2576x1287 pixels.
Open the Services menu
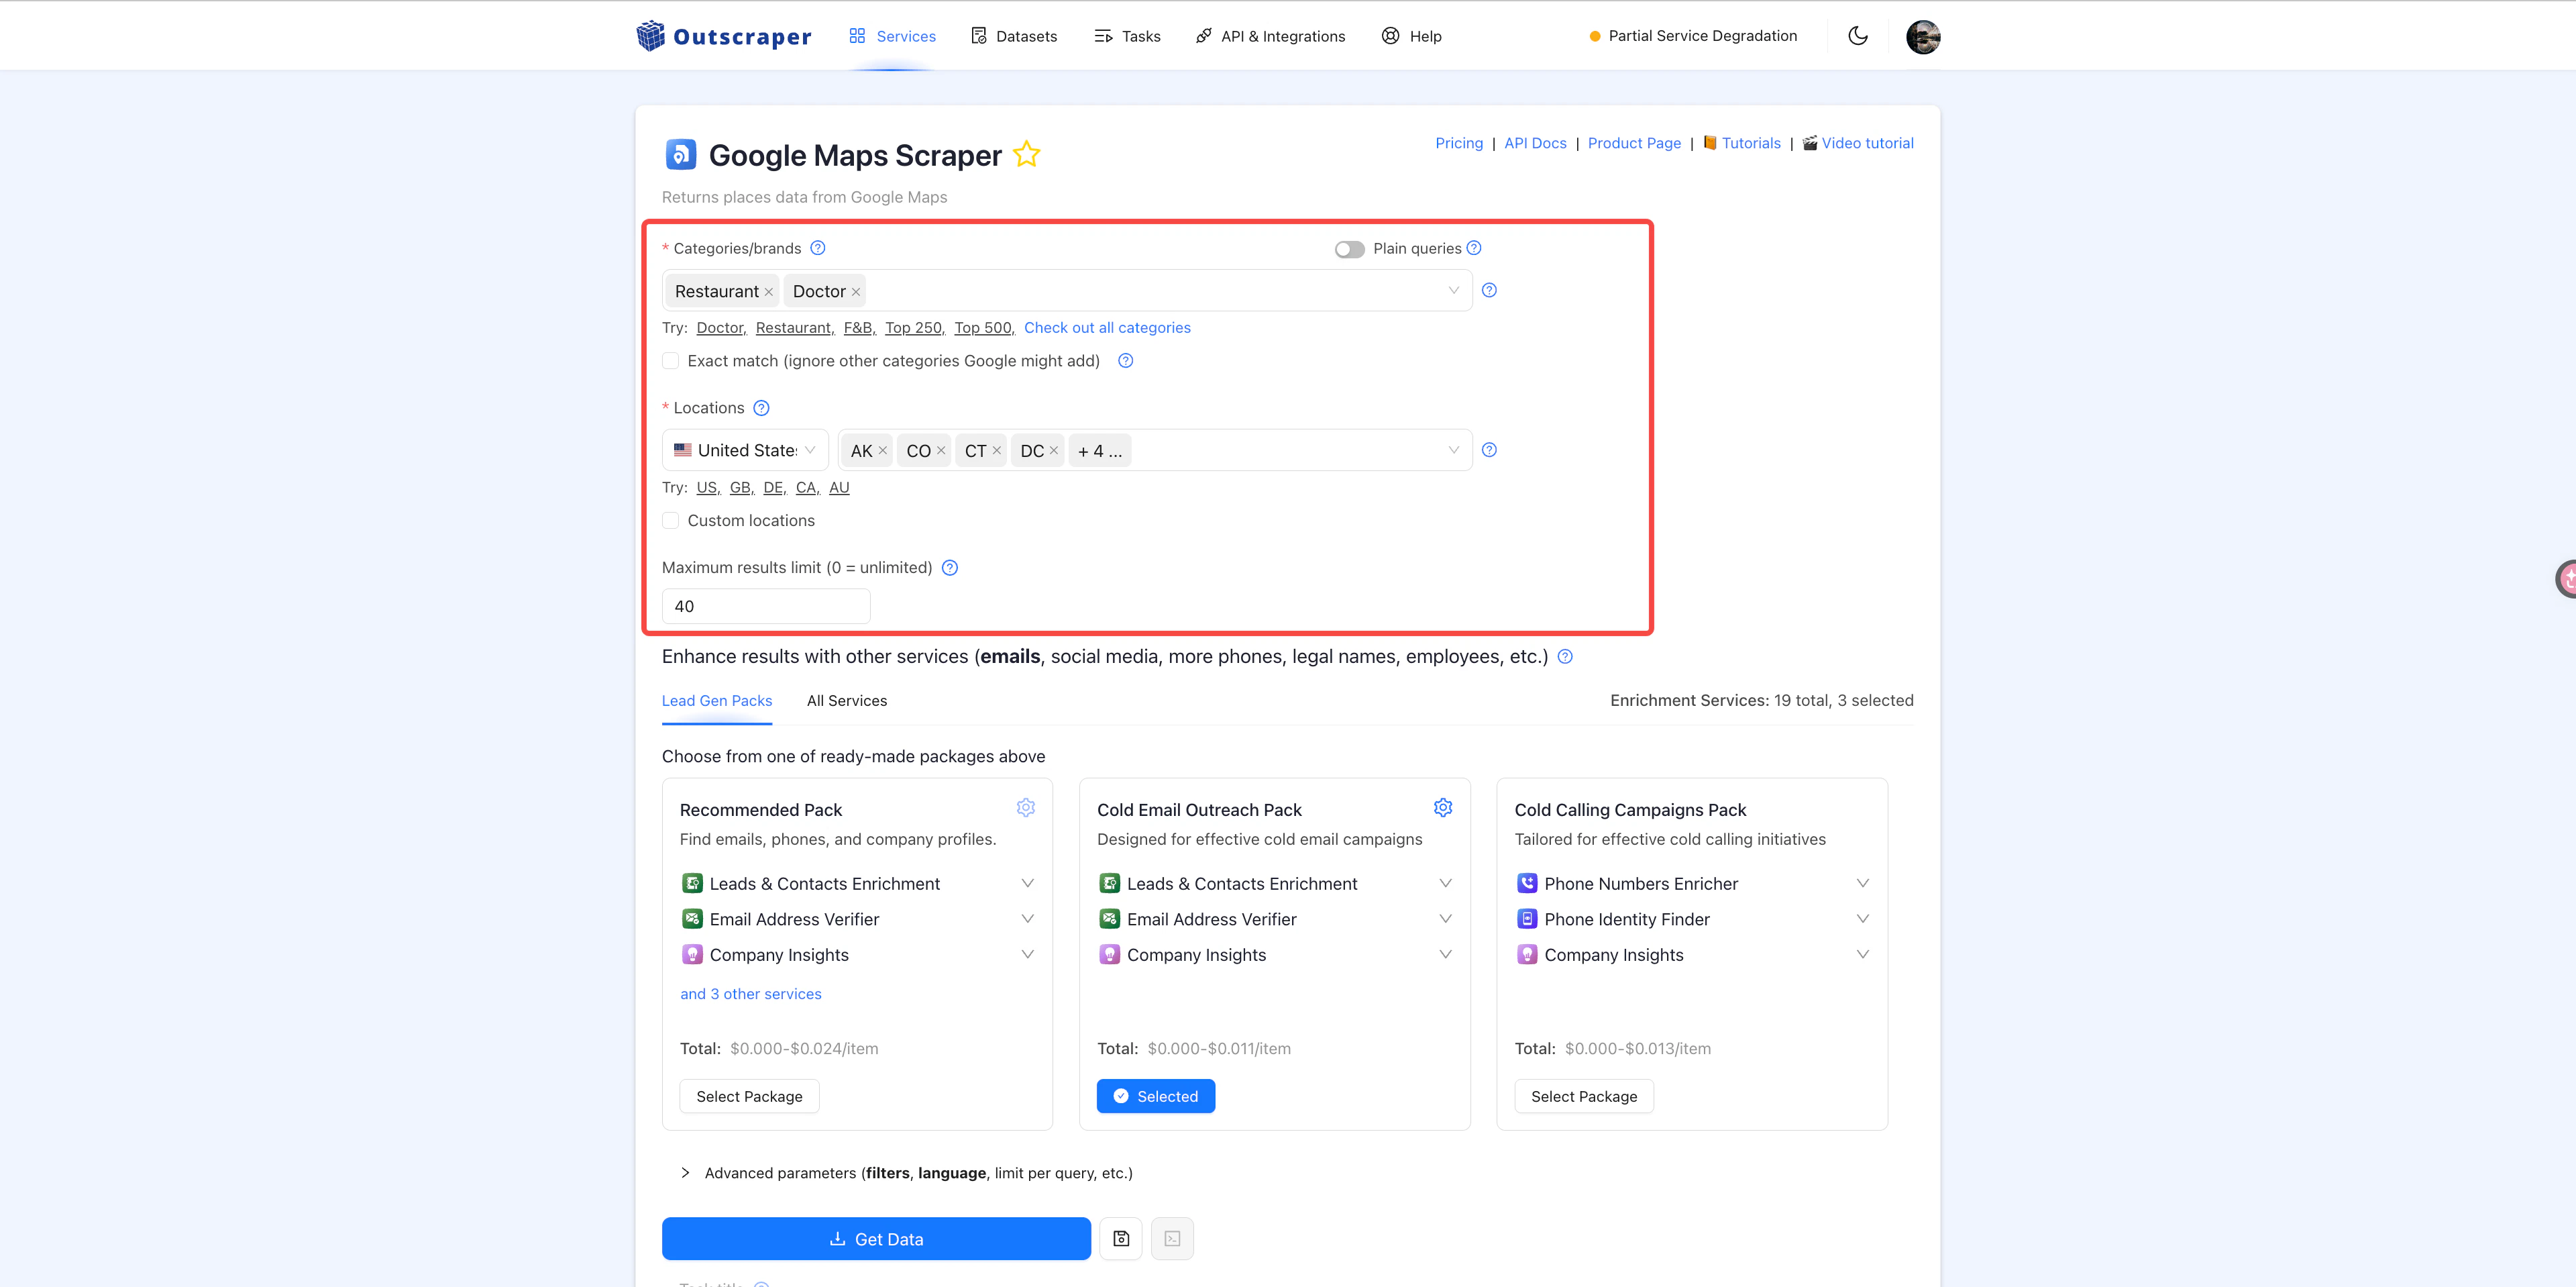892,36
